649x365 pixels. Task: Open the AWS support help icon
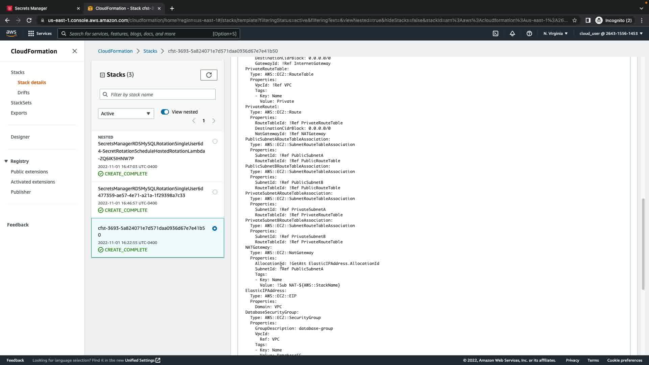pos(529,33)
